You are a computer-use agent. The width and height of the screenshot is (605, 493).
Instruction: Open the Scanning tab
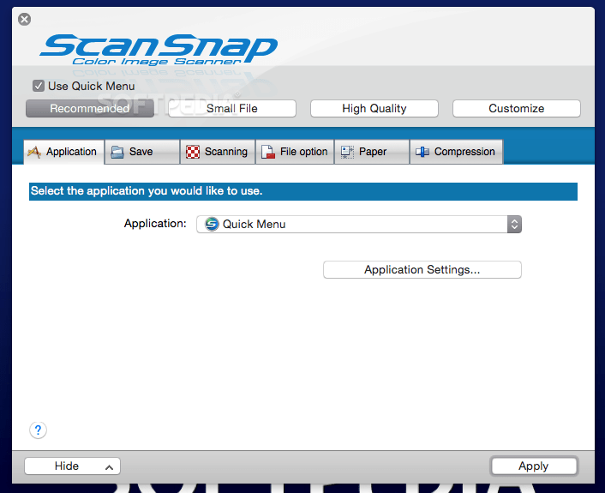coord(218,152)
